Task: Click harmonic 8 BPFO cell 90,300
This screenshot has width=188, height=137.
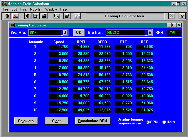Action: (x=102, y=96)
